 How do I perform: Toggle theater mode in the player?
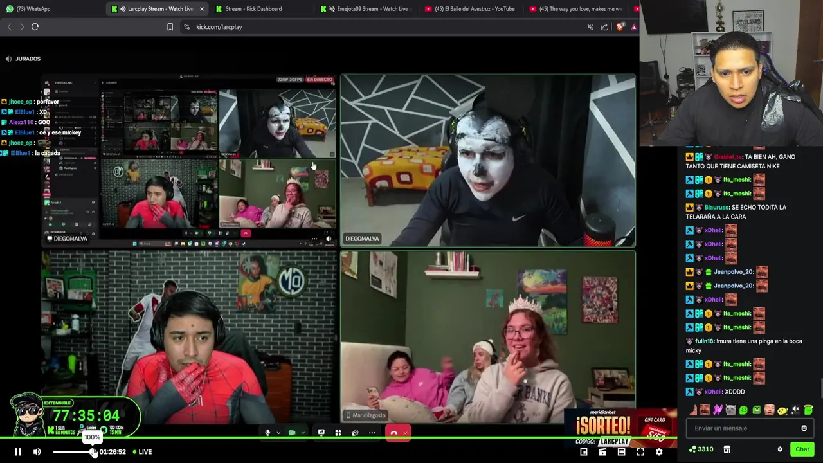click(621, 452)
